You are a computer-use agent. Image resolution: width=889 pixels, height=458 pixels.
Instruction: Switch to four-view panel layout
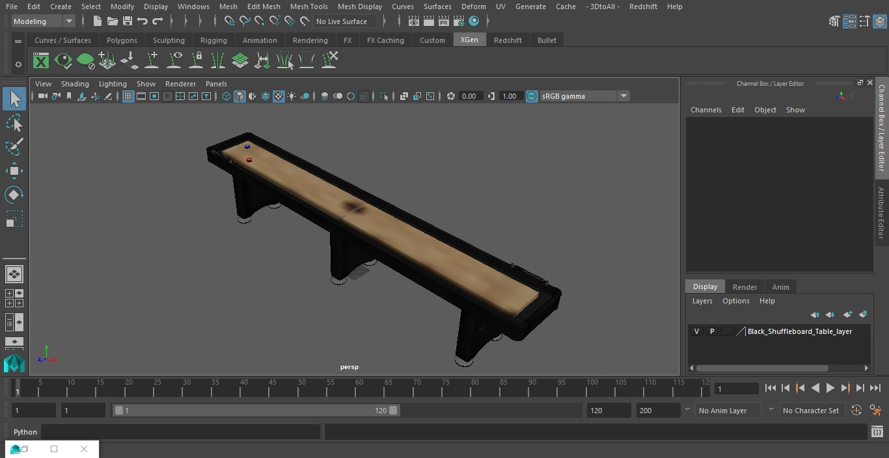14,298
